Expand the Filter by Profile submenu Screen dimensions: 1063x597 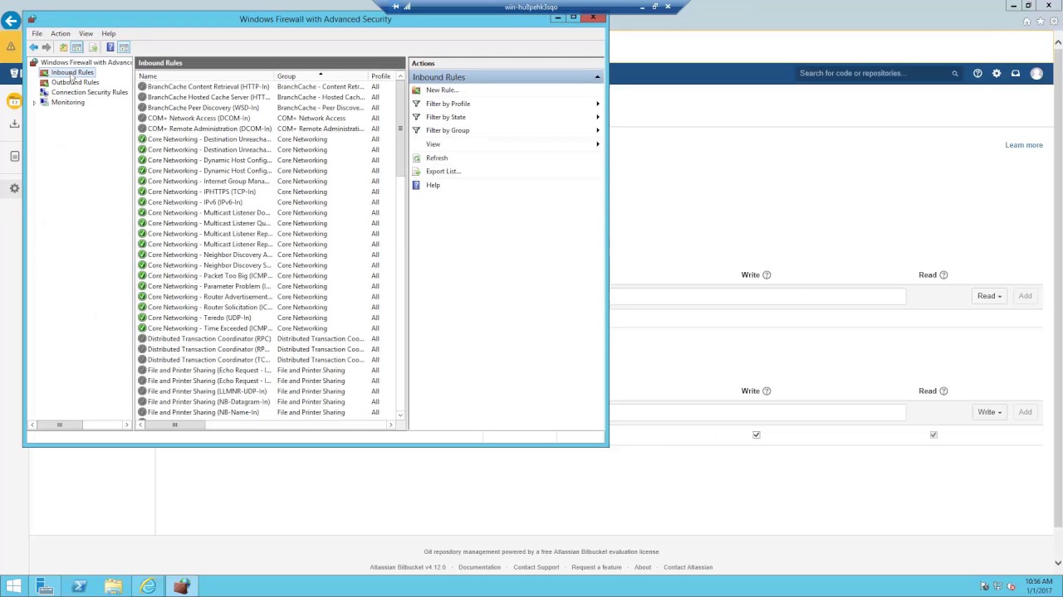[x=597, y=104]
